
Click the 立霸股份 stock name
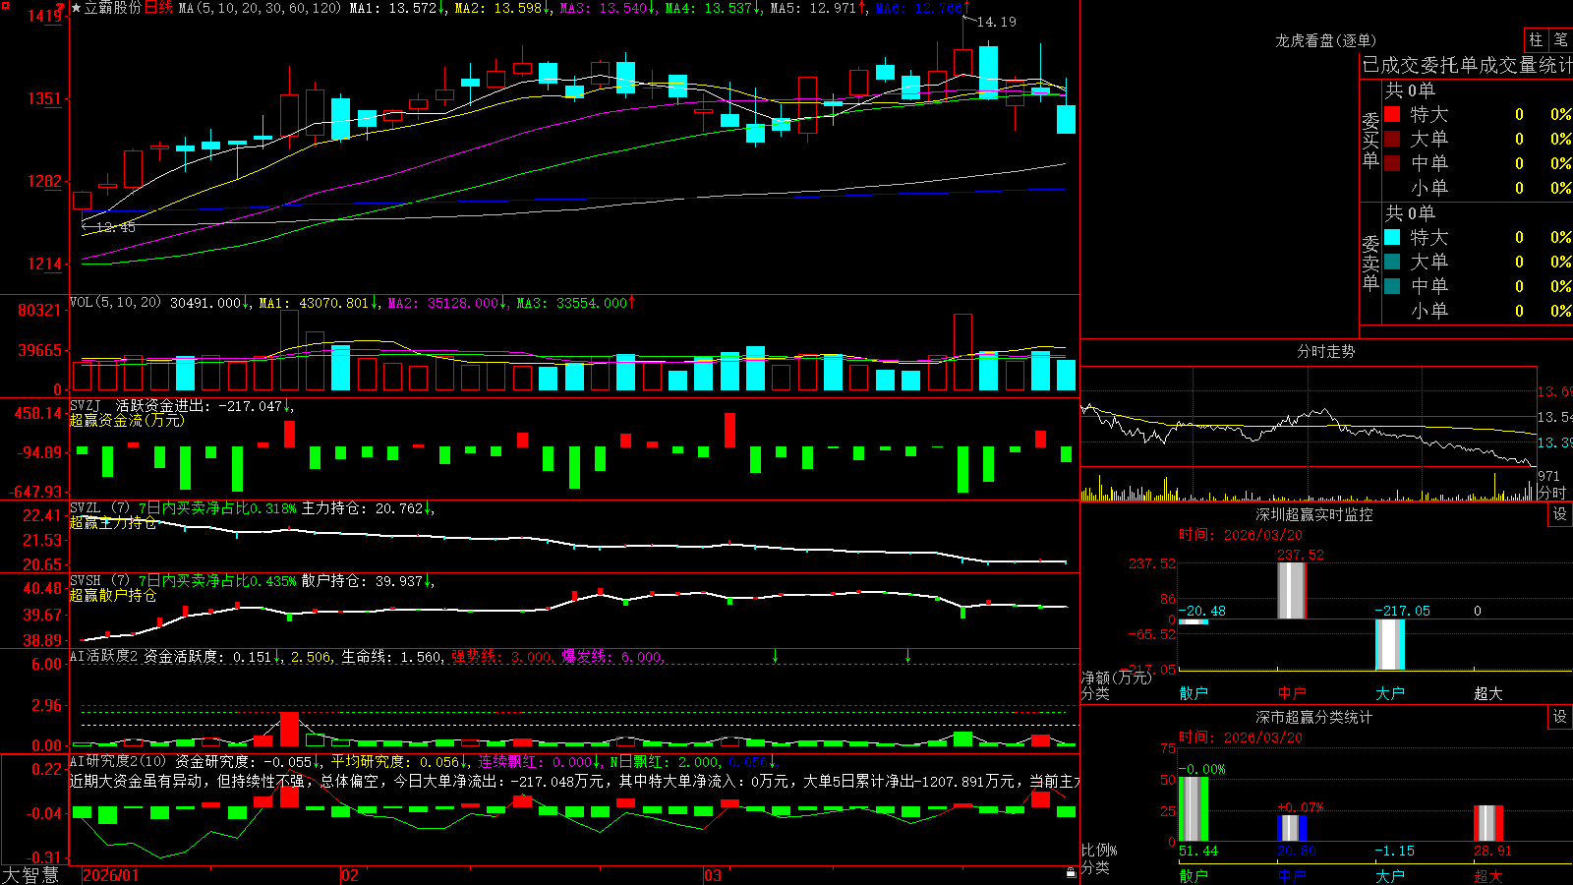[x=113, y=8]
